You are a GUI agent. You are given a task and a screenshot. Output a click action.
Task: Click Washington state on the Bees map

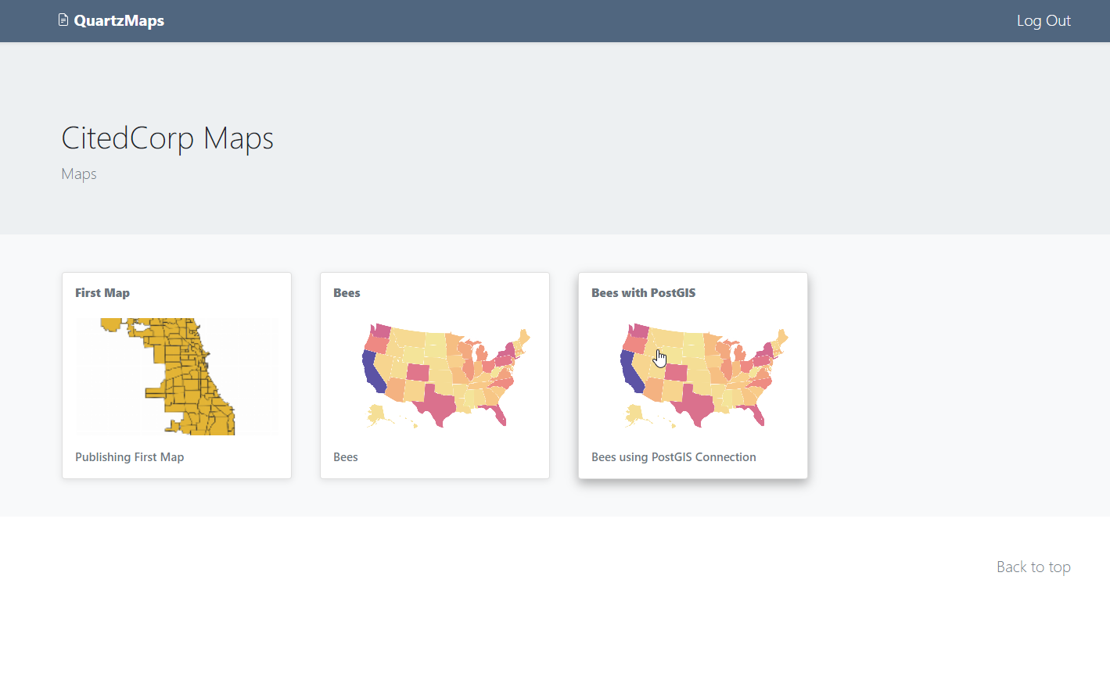[x=381, y=331]
